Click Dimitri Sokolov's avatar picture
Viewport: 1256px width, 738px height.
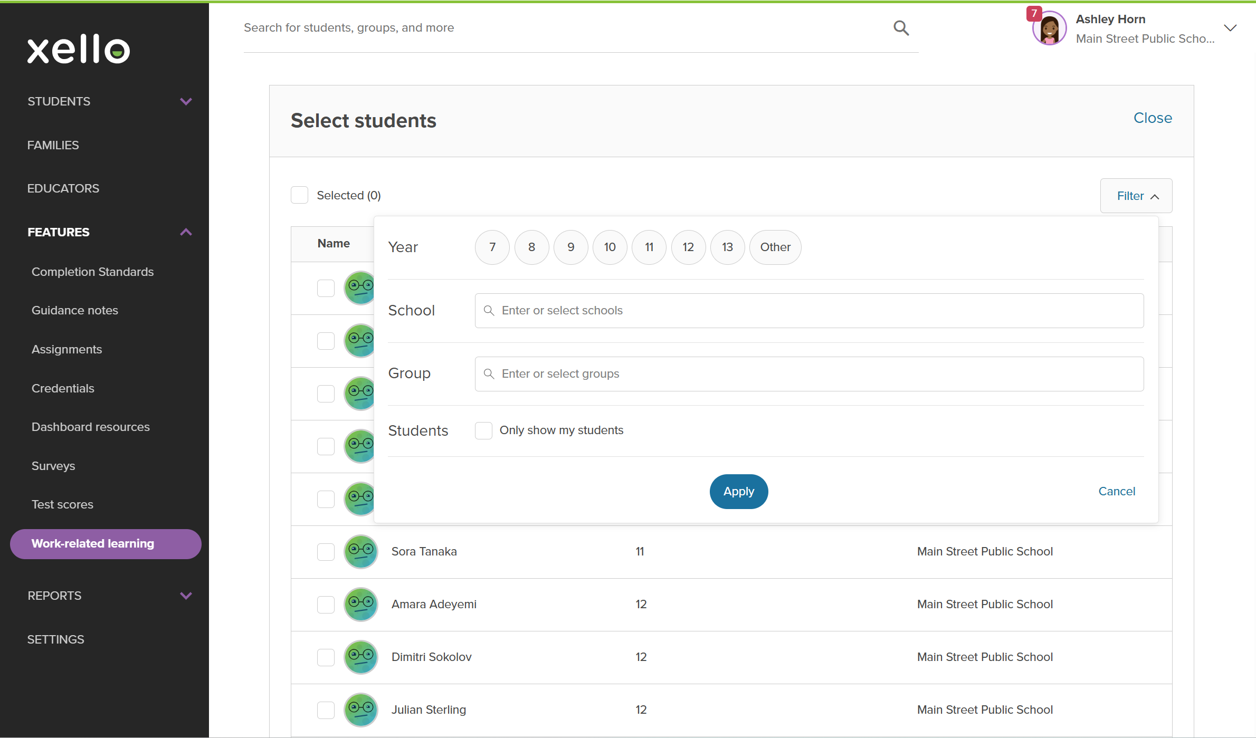[360, 657]
